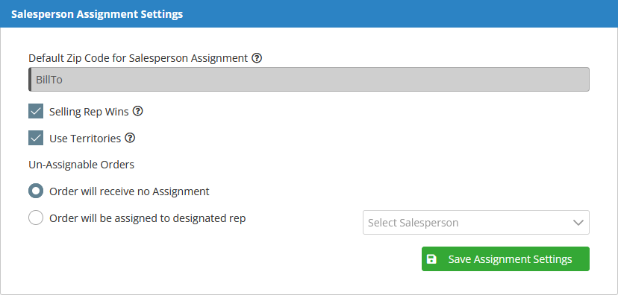Select 'Order will receive no Assignment' radio button
The image size is (618, 295).
[36, 191]
